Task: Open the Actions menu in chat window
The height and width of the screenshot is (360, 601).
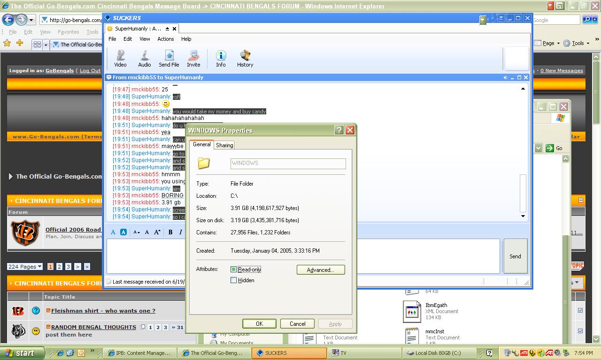Action: (x=165, y=39)
